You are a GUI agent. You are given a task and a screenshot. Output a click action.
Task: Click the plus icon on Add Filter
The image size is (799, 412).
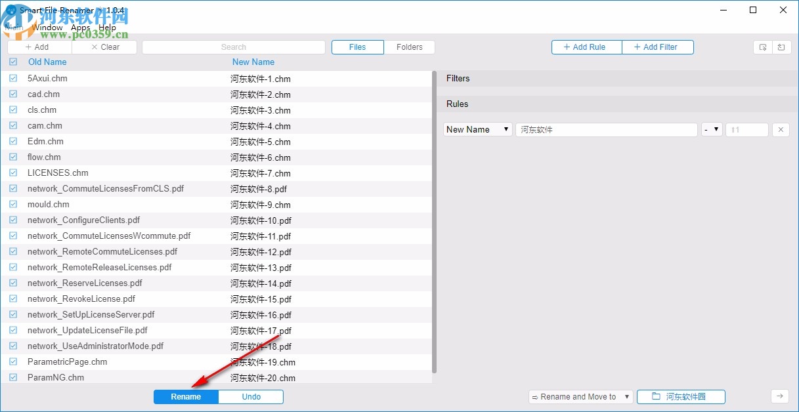(636, 47)
